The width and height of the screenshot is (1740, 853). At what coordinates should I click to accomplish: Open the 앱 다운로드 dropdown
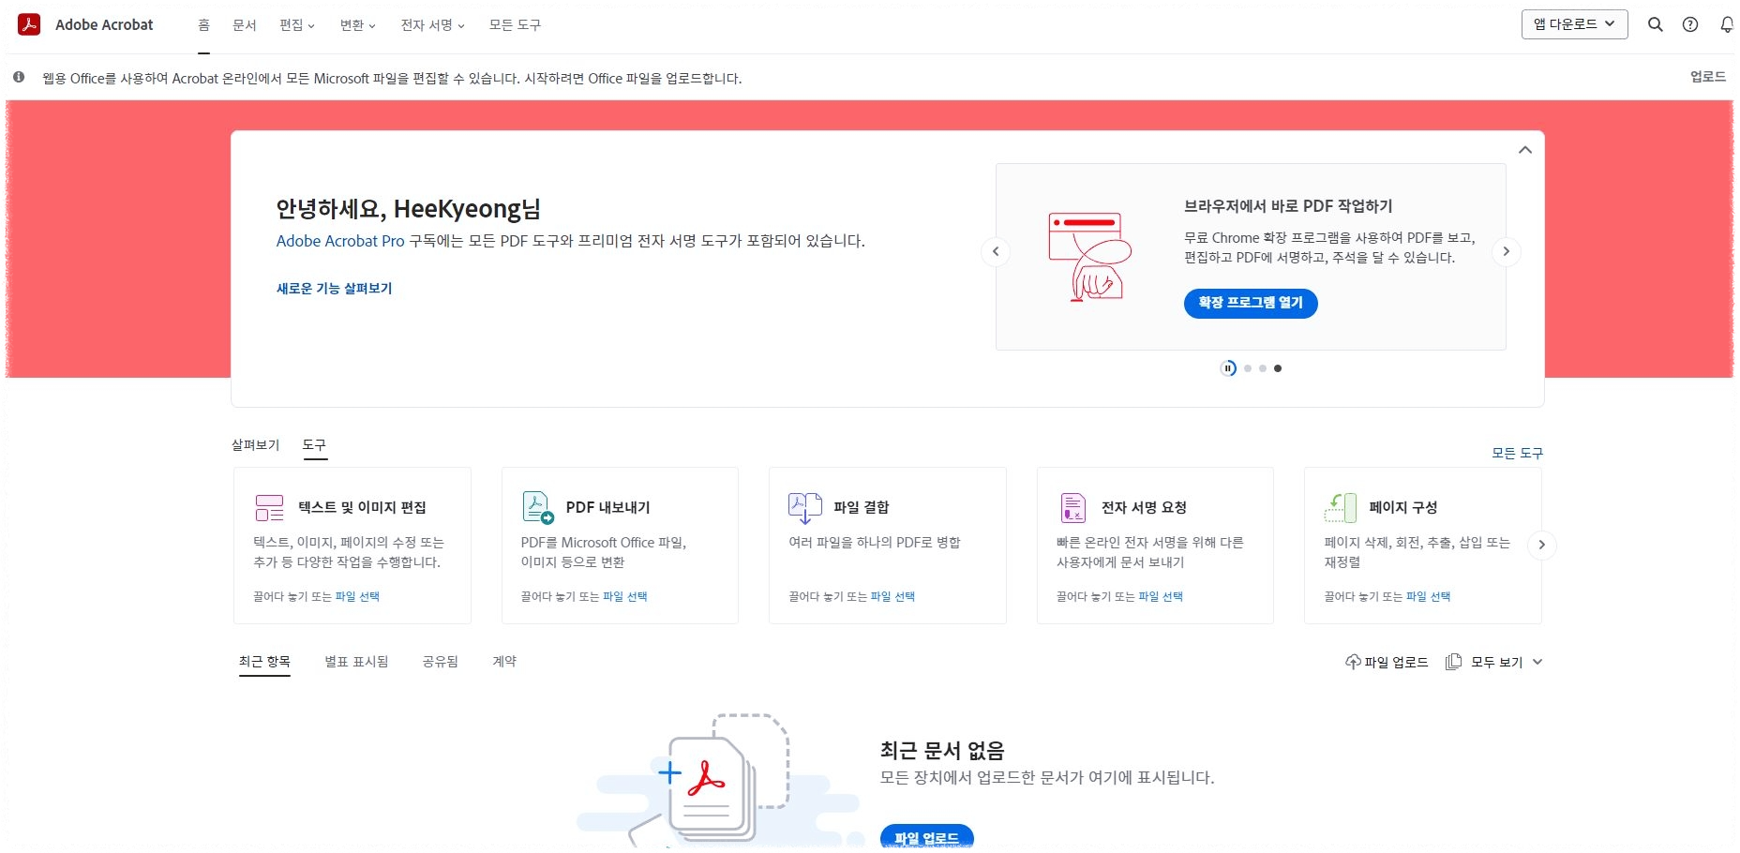point(1574,24)
